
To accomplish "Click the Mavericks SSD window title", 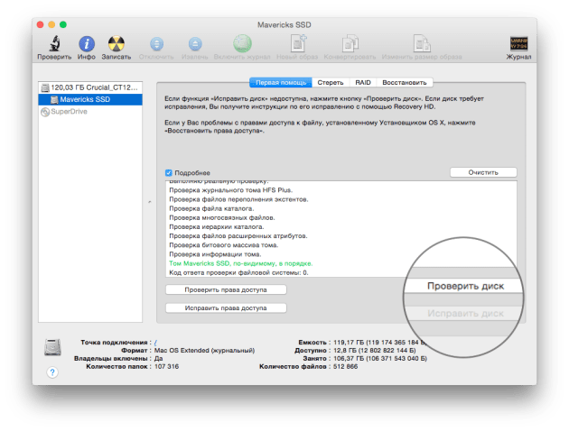I will tap(284, 25).
